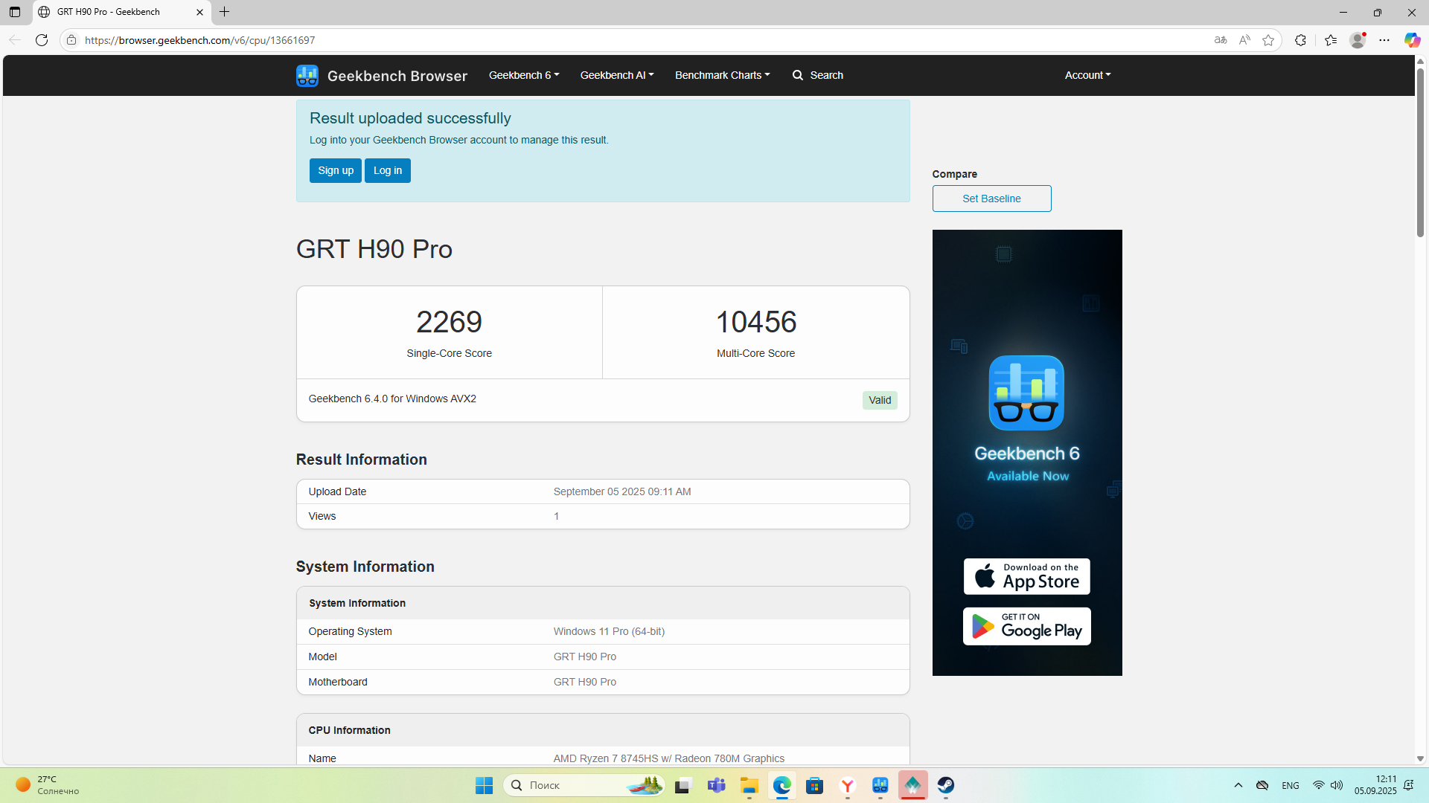Open the Benchmark Charts dropdown
The width and height of the screenshot is (1429, 803).
722,75
